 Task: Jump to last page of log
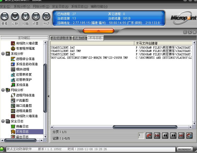pos(181,136)
